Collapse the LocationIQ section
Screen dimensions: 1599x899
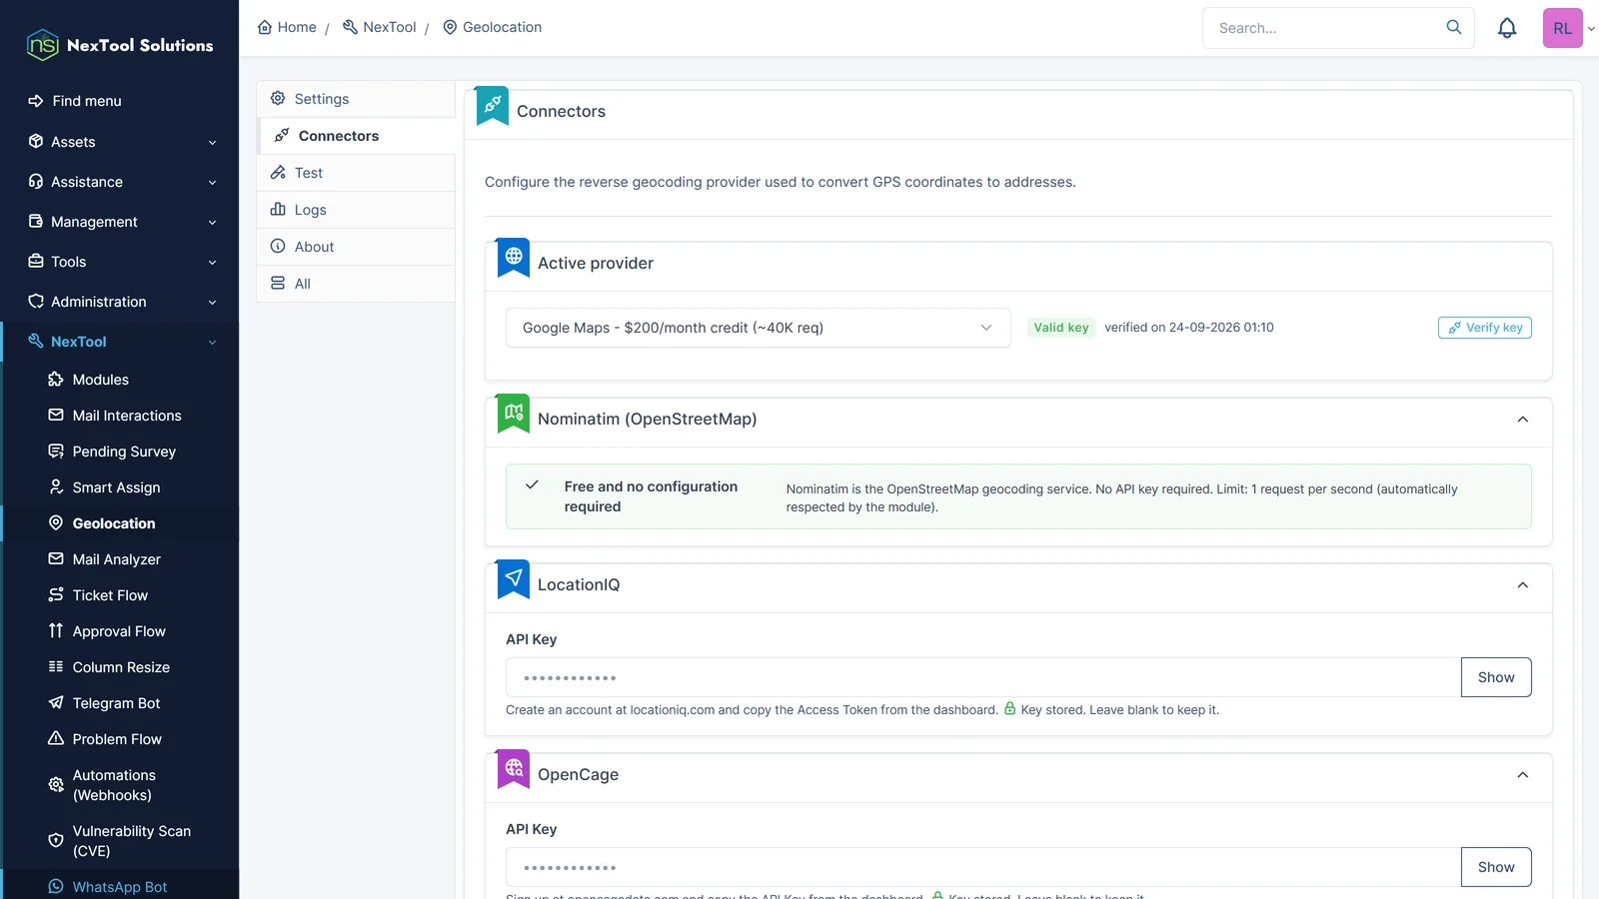coord(1523,585)
